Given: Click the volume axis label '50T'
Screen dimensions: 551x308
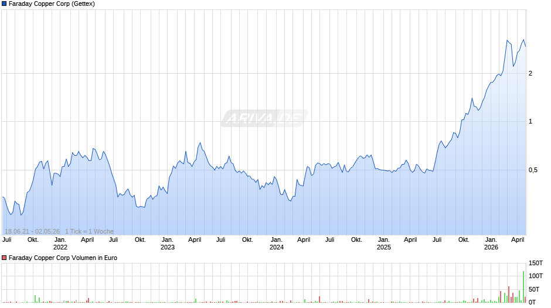Looking at the screenshot, I should click(x=534, y=289).
